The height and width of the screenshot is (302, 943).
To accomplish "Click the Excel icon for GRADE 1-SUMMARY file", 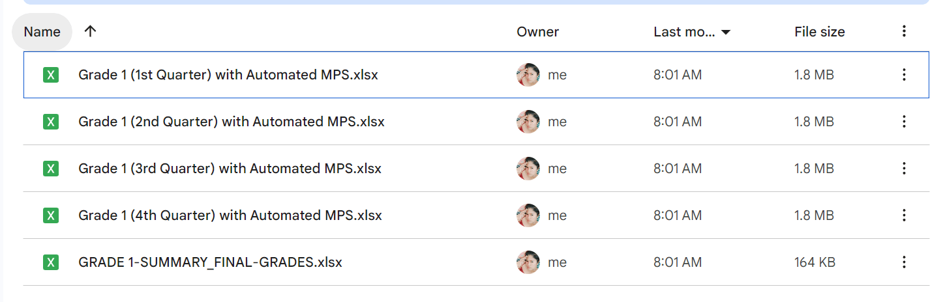I will pos(50,262).
